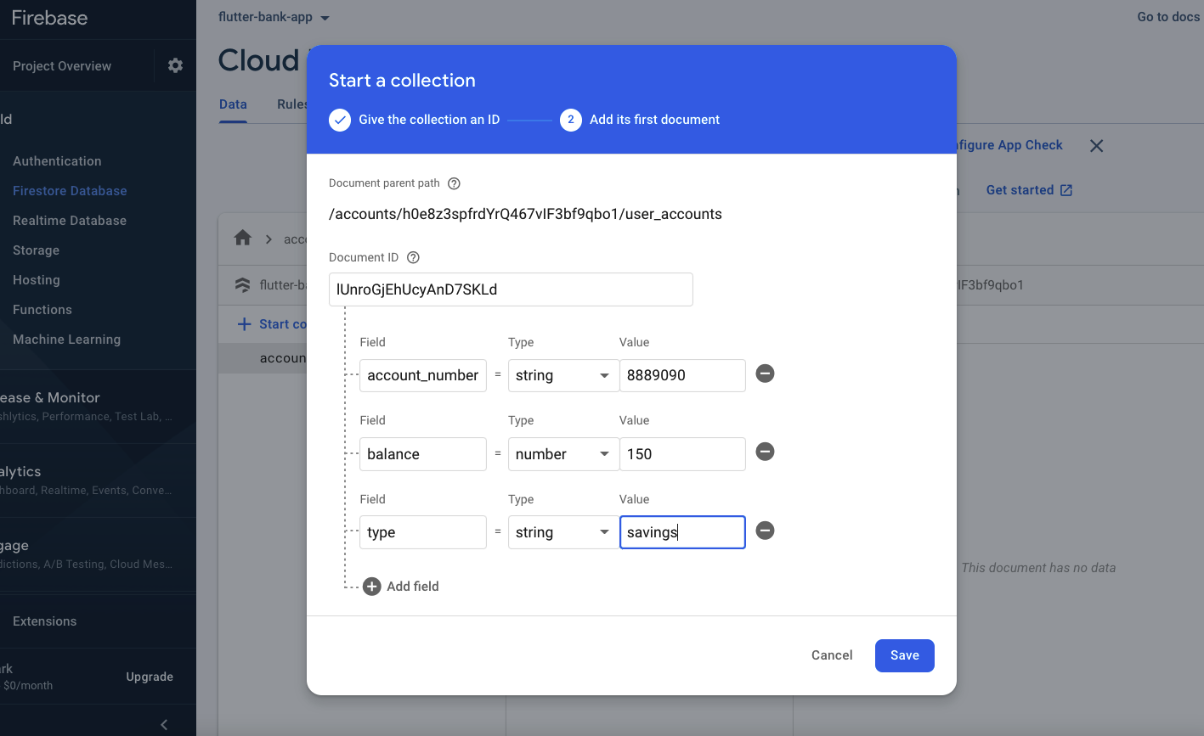The height and width of the screenshot is (736, 1204).
Task: Edit the Document ID input
Action: 511,289
